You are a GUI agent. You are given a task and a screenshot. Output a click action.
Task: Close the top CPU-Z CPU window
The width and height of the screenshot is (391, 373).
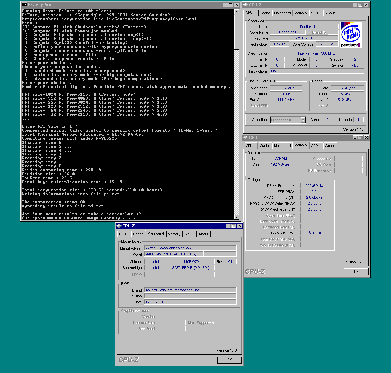(366, 5)
